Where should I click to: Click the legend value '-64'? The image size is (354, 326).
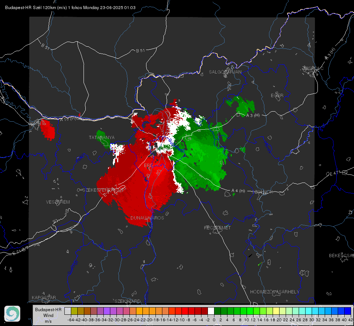point(71,320)
